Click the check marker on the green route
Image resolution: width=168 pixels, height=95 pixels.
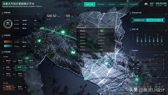63,32
